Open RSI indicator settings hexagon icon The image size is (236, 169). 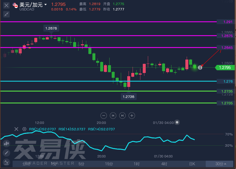click(x=24, y=129)
